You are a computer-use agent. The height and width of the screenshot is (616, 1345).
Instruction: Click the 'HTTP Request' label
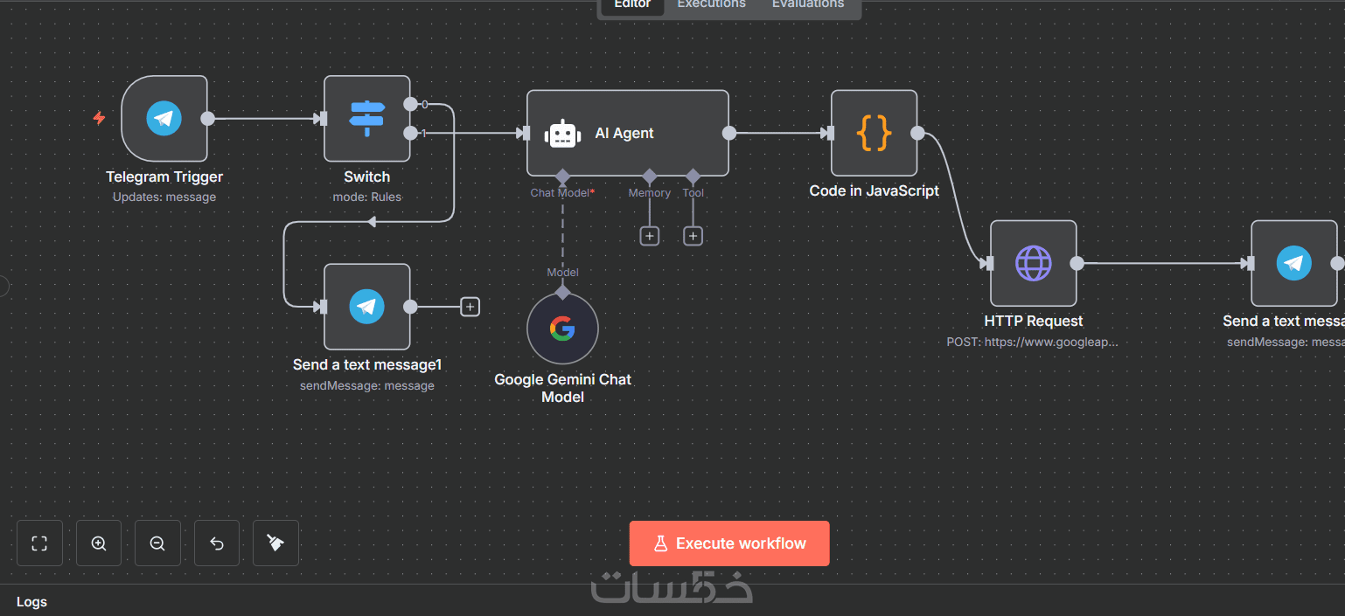(x=1034, y=322)
